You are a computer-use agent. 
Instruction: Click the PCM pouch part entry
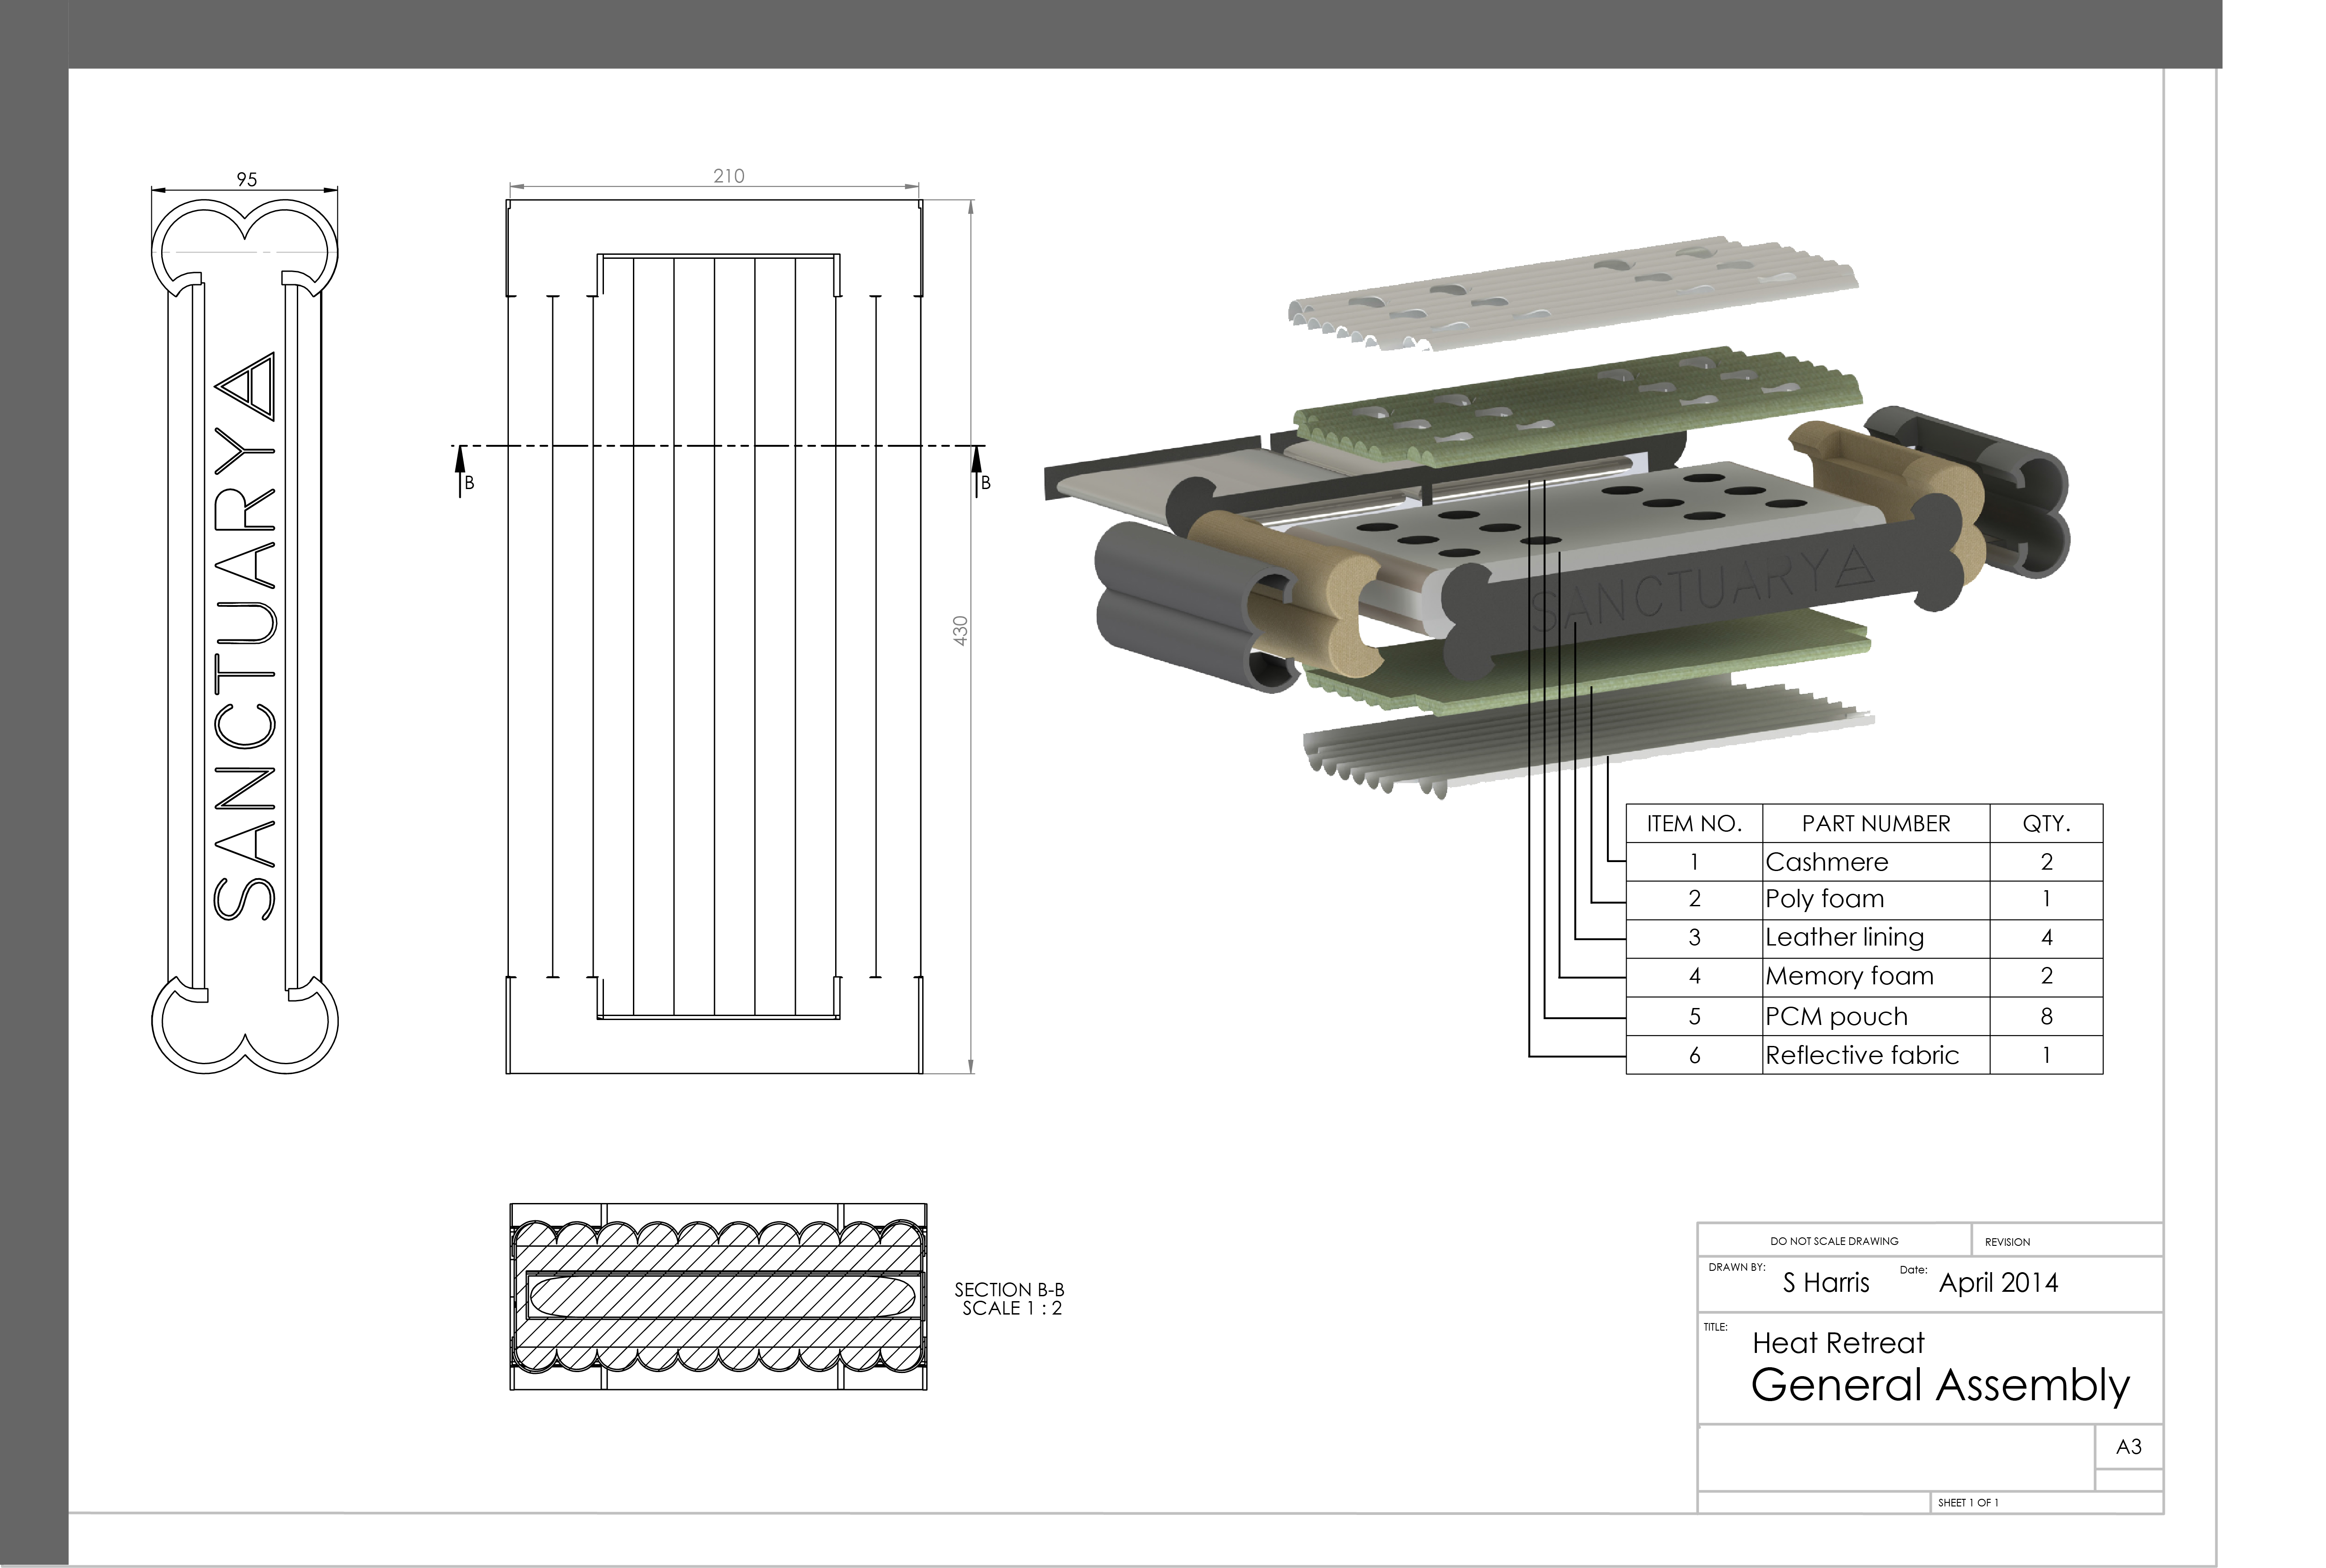1836,1017
